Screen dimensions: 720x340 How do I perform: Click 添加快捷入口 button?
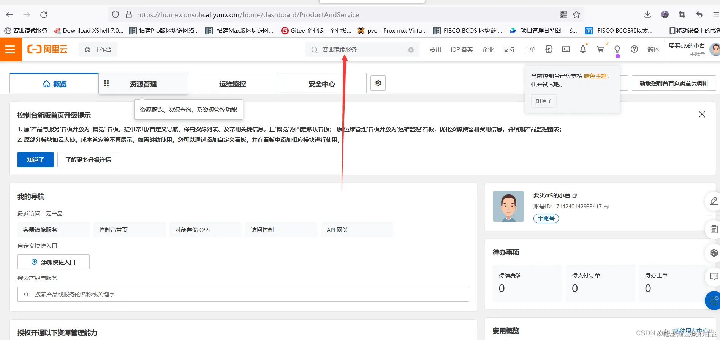pyautogui.click(x=54, y=262)
